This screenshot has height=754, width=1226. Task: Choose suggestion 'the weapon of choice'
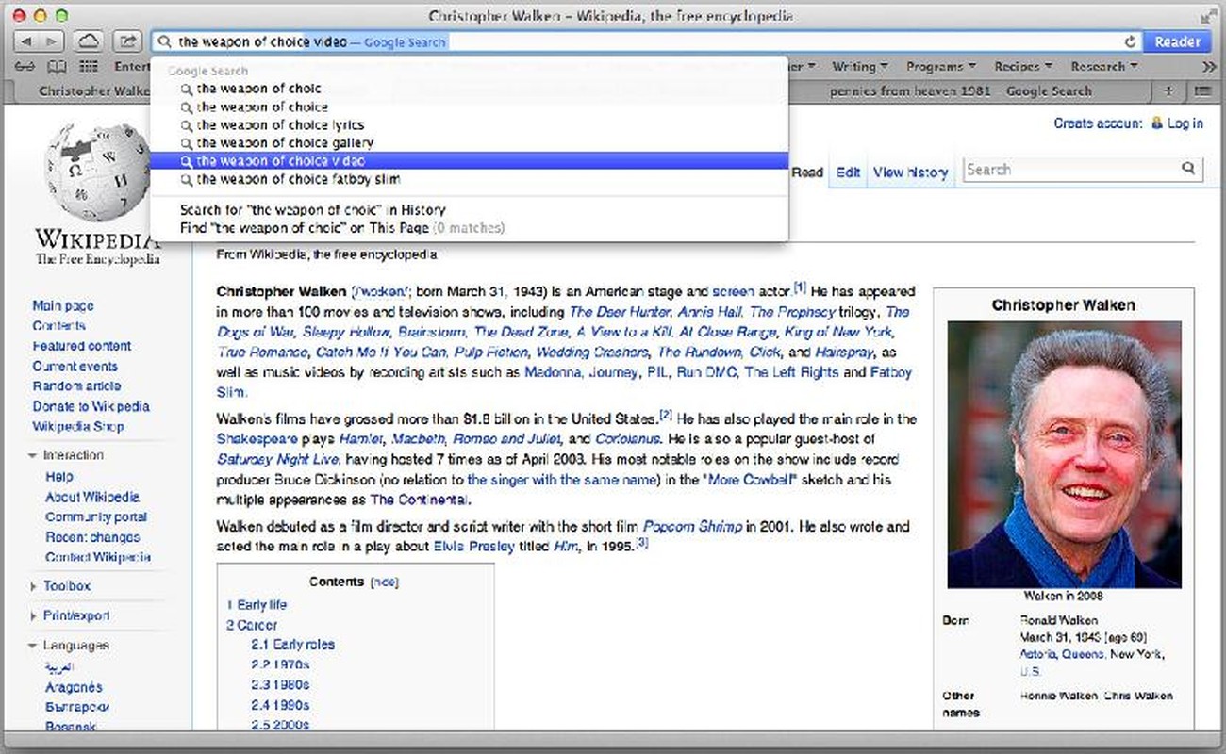[x=469, y=107]
